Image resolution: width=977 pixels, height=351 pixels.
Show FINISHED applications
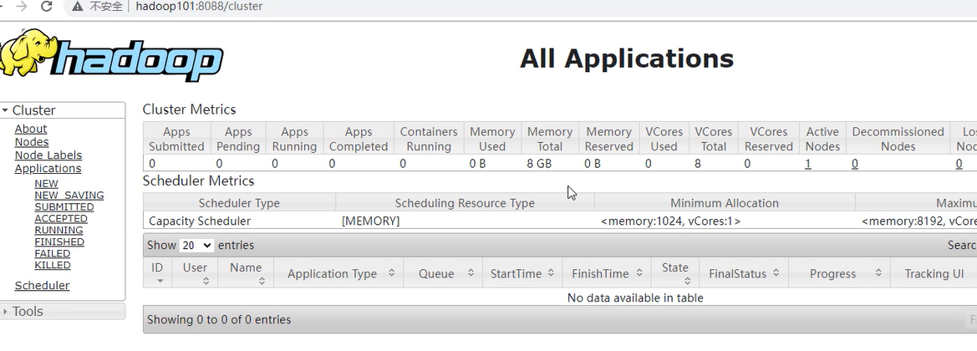[59, 242]
